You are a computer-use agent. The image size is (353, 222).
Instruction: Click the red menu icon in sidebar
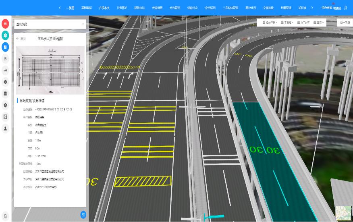pos(6,24)
